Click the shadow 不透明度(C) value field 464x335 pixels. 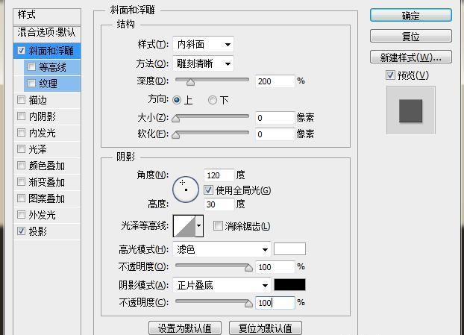pyautogui.click(x=275, y=303)
